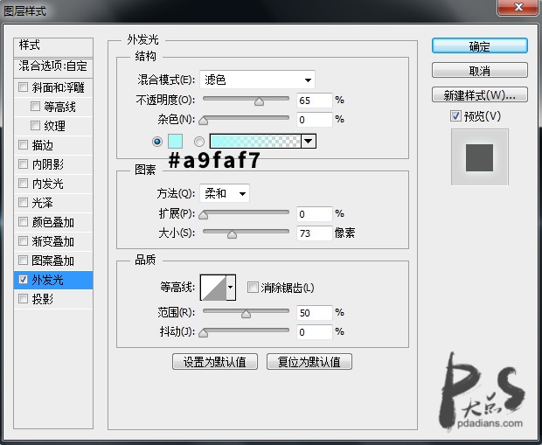Click the 抖动 value field
The height and width of the screenshot is (445, 542).
[315, 332]
